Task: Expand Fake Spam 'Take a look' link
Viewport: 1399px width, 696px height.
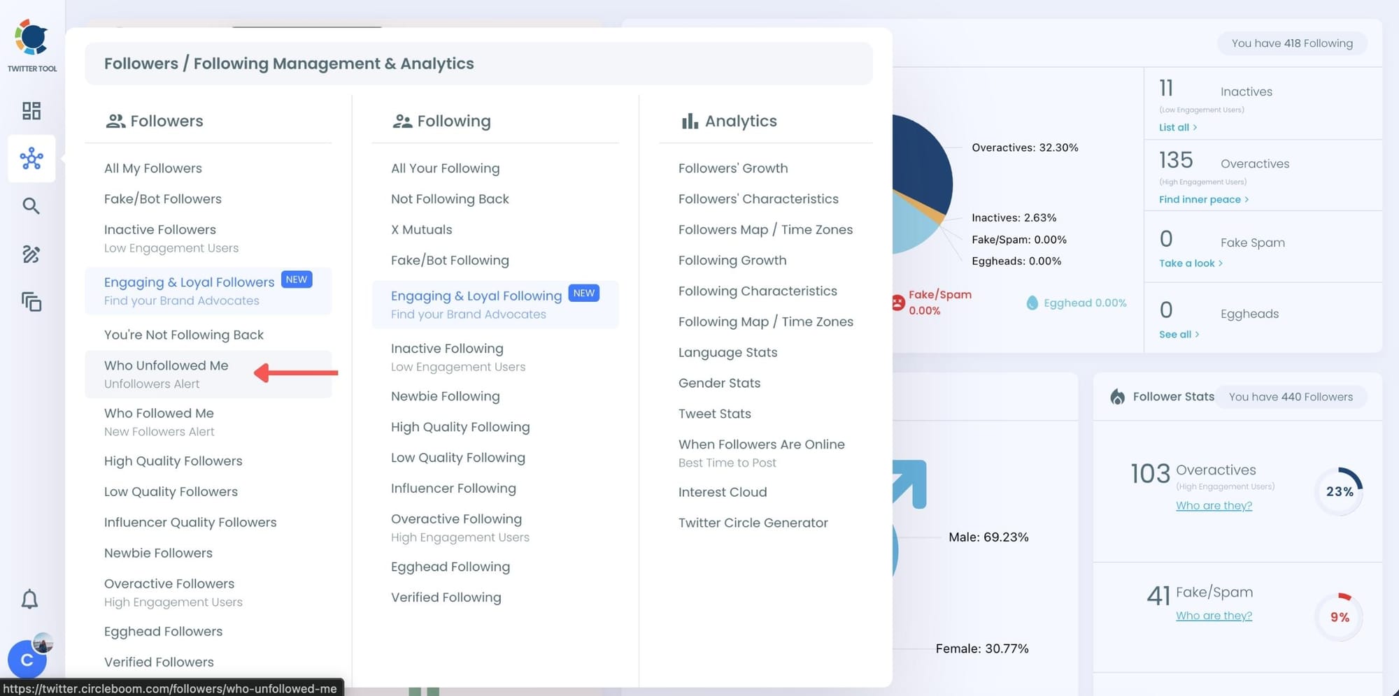Action: click(1190, 263)
